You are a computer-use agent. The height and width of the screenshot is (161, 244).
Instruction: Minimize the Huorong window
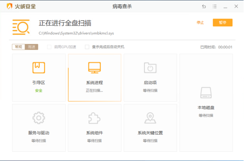pos(226,7)
